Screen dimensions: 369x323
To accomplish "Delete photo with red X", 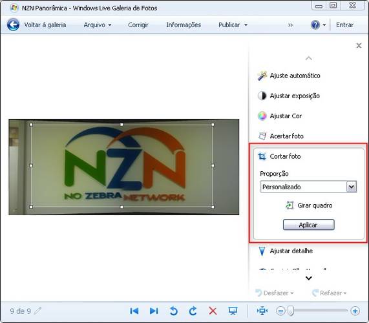I will pyautogui.click(x=213, y=311).
